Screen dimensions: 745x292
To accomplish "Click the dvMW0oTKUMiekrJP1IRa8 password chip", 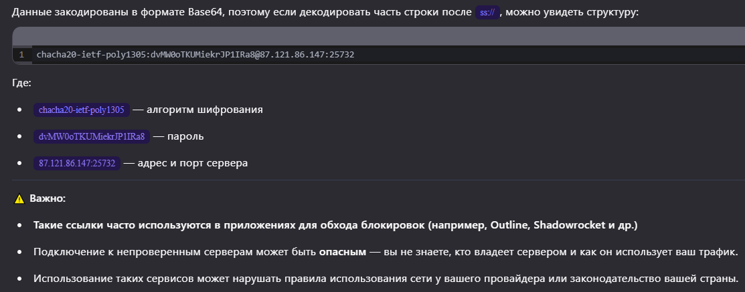I will pos(91,136).
